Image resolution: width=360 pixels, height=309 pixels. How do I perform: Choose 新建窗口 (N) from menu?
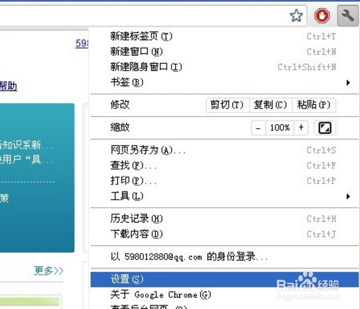tap(225, 52)
